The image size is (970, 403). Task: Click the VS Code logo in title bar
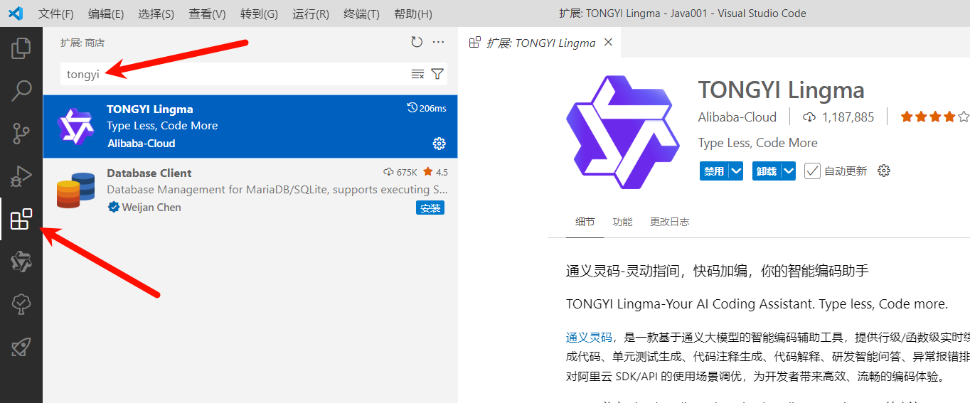[16, 14]
